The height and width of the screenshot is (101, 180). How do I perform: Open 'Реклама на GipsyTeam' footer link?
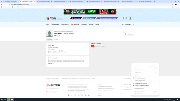[51, 93]
